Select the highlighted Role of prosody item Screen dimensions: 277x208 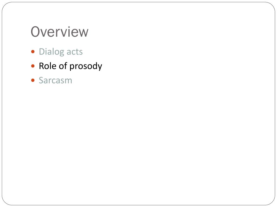pyautogui.click(x=71, y=66)
